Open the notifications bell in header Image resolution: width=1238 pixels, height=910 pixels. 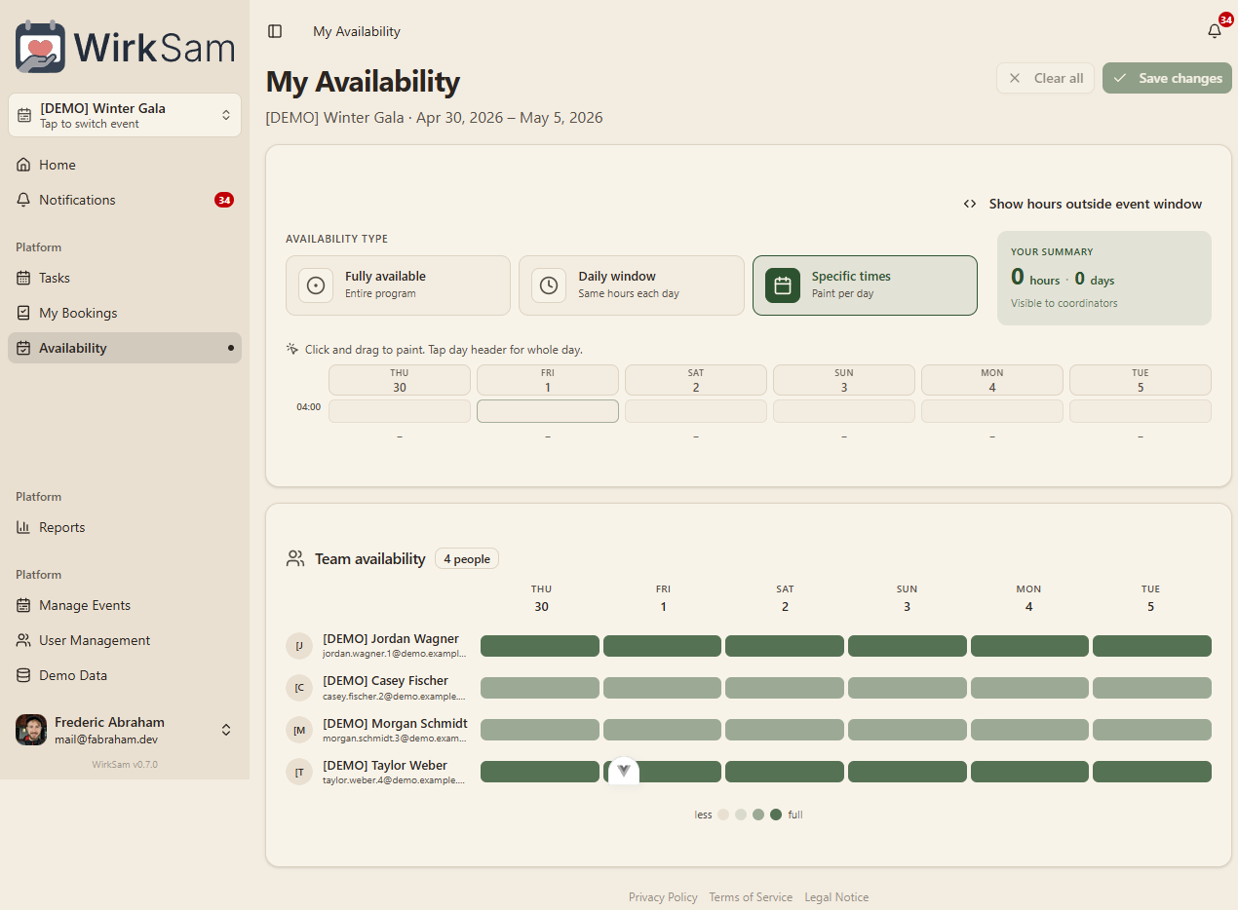[x=1215, y=31]
